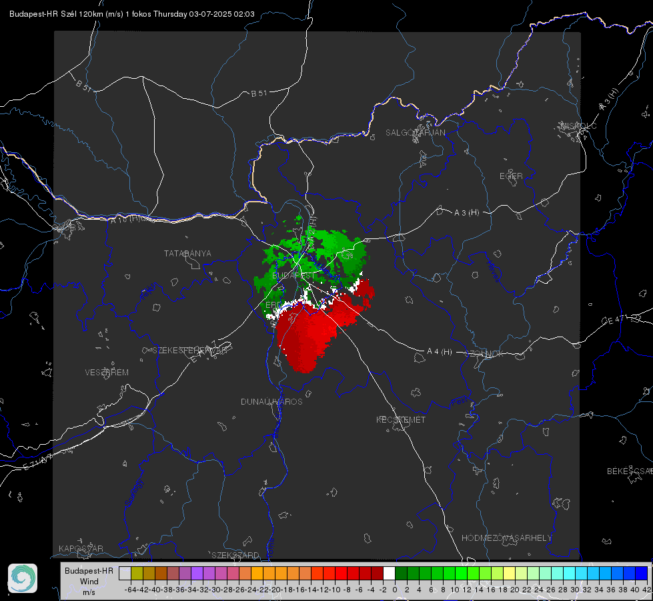Click the KAPOSVÁR city label

[x=81, y=548]
